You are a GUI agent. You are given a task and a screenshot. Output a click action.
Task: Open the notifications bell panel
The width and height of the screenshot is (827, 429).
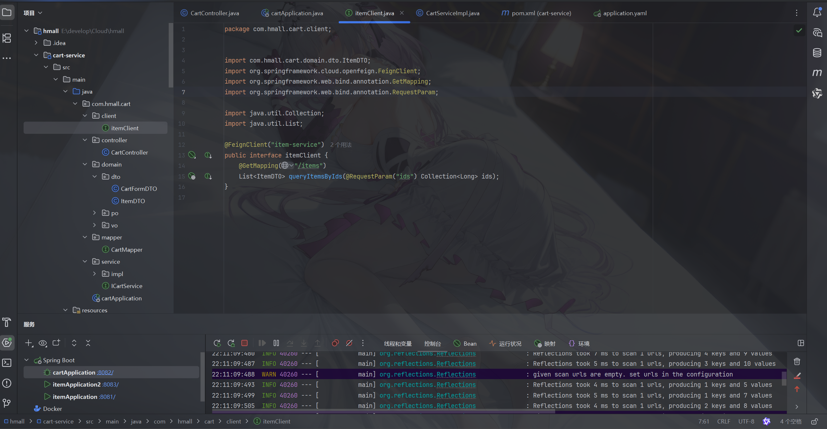point(817,12)
